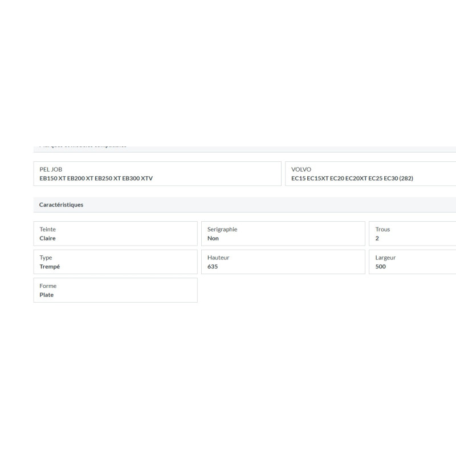Click the Type label
The width and height of the screenshot is (456, 456).
coord(46,258)
